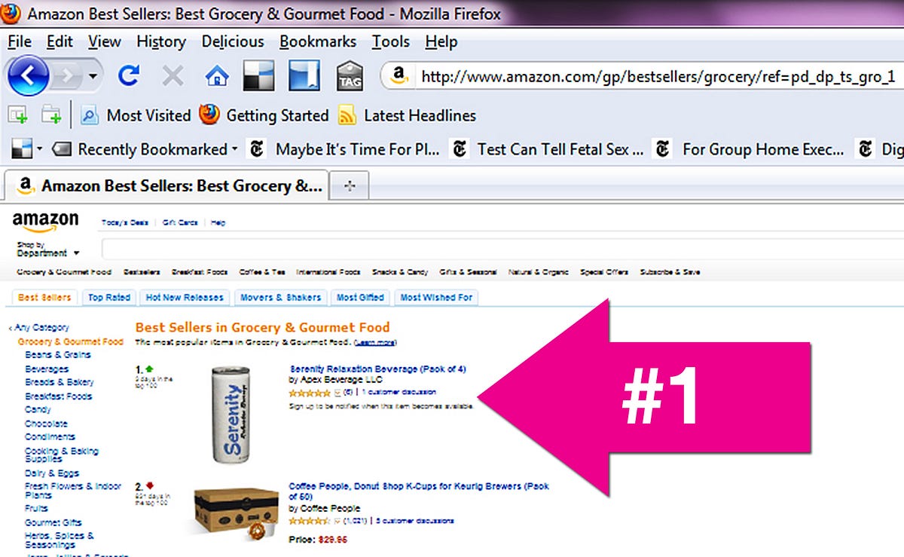Click the Latest Headlines feed icon
904x557 pixels.
click(347, 115)
